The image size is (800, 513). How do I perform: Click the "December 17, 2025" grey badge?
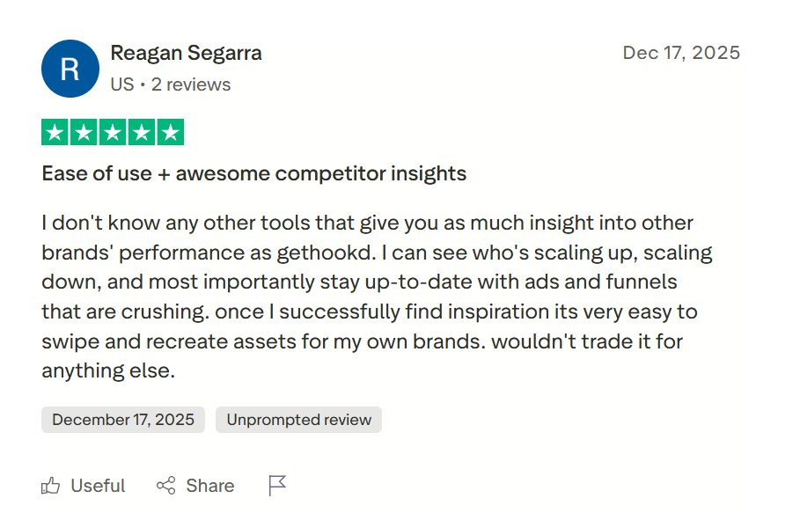click(123, 420)
